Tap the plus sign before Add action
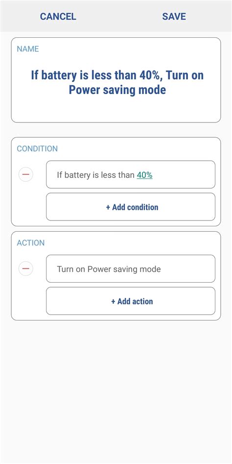This screenshot has width=232, height=464. click(x=113, y=301)
